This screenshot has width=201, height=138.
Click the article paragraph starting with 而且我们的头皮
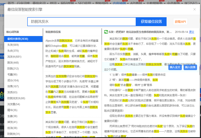click(150, 106)
